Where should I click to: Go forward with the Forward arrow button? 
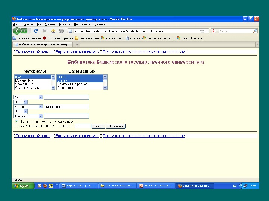tap(24, 31)
